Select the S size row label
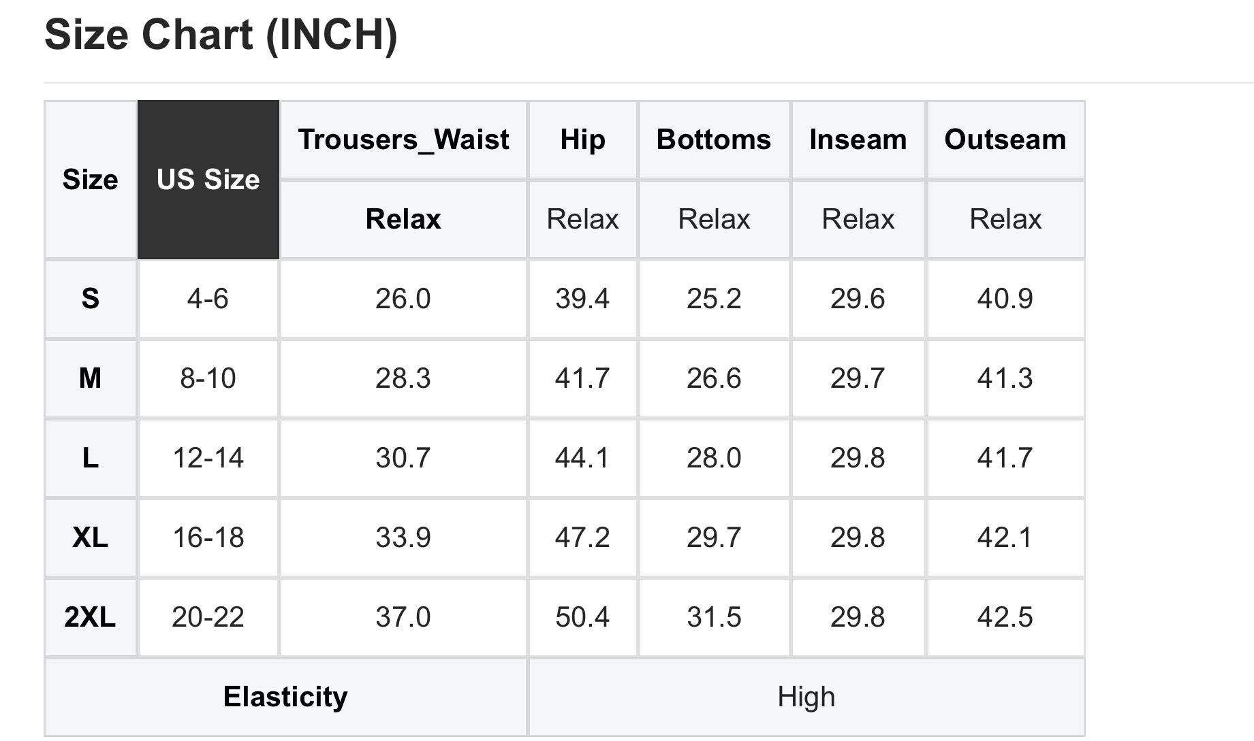 tap(90, 299)
